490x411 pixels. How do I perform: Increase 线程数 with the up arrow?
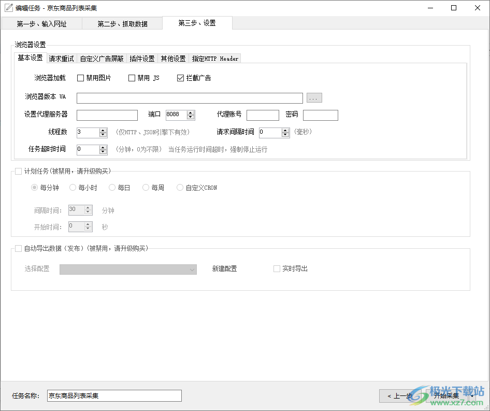(x=103, y=131)
